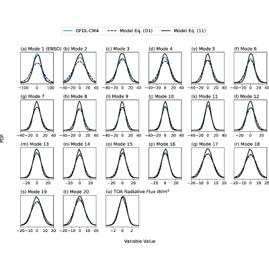269x269 pixels.
Task: Click the Variable Value x-axis label
Action: 140,241
